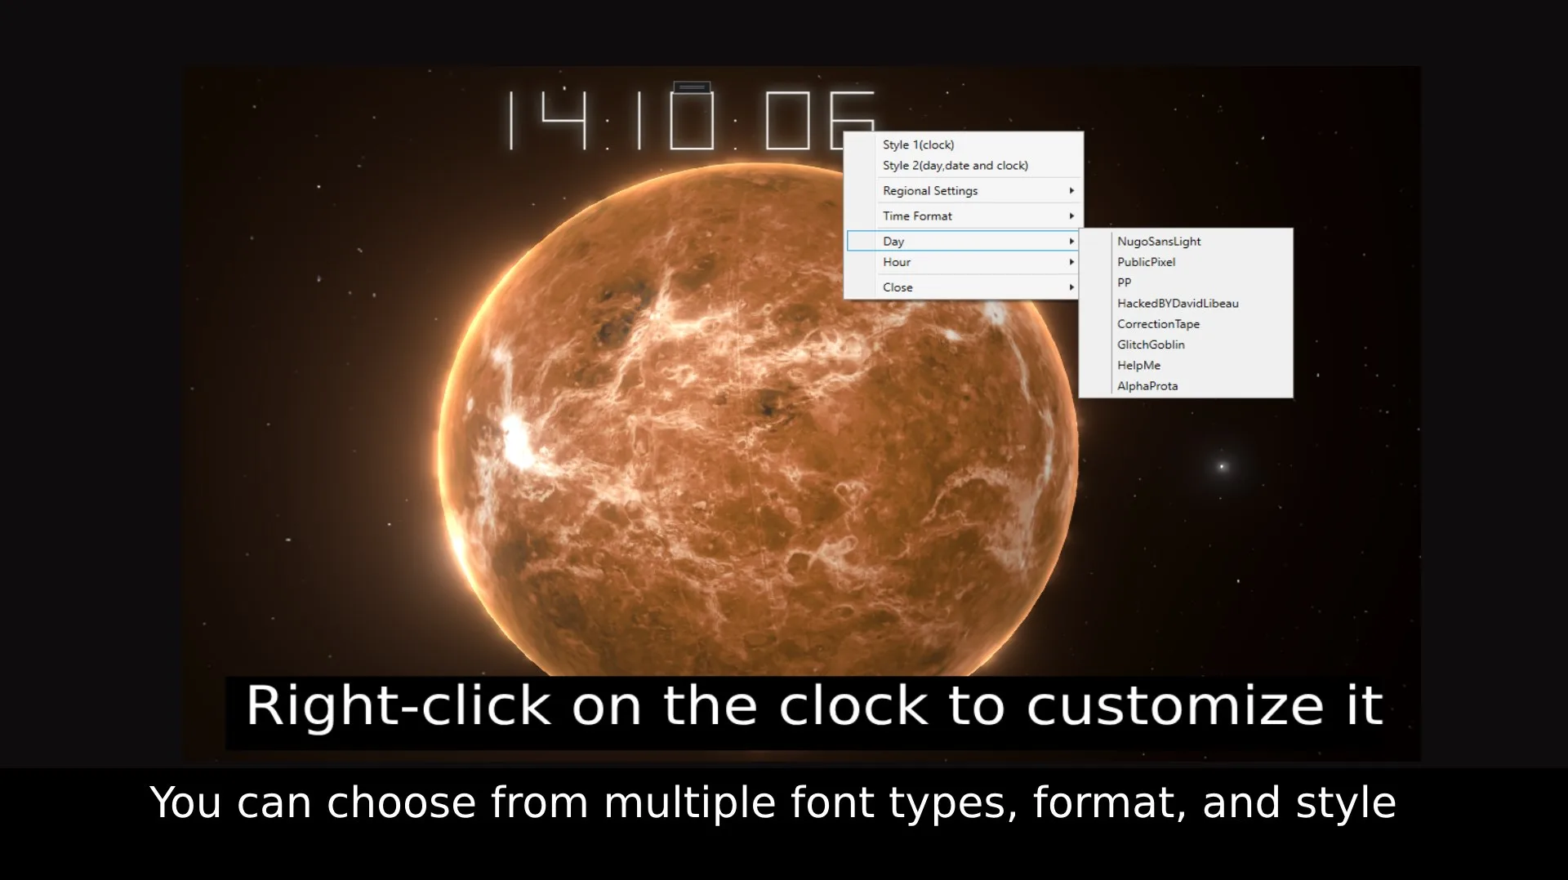Screen dimensions: 1568x880
Task: Expand Time Format submenu arrow
Action: 1071,216
